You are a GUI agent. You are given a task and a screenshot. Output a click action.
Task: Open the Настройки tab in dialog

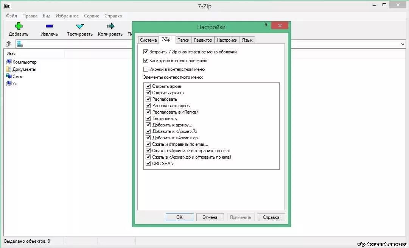[x=227, y=40]
